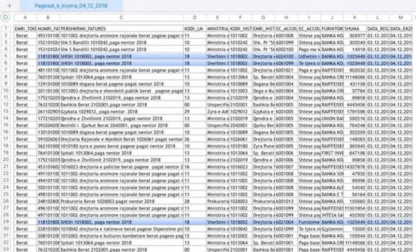Select the whole table using the circle handle
The width and height of the screenshot is (416, 252).
coord(5,17)
